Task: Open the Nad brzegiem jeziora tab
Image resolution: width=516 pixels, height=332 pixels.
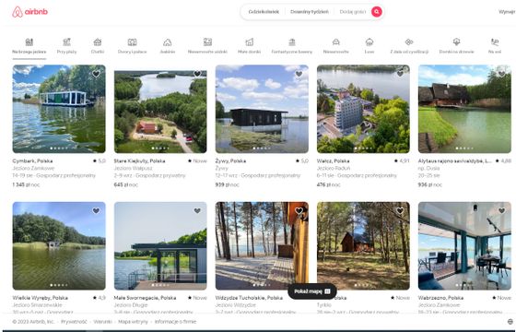Action: (29, 46)
